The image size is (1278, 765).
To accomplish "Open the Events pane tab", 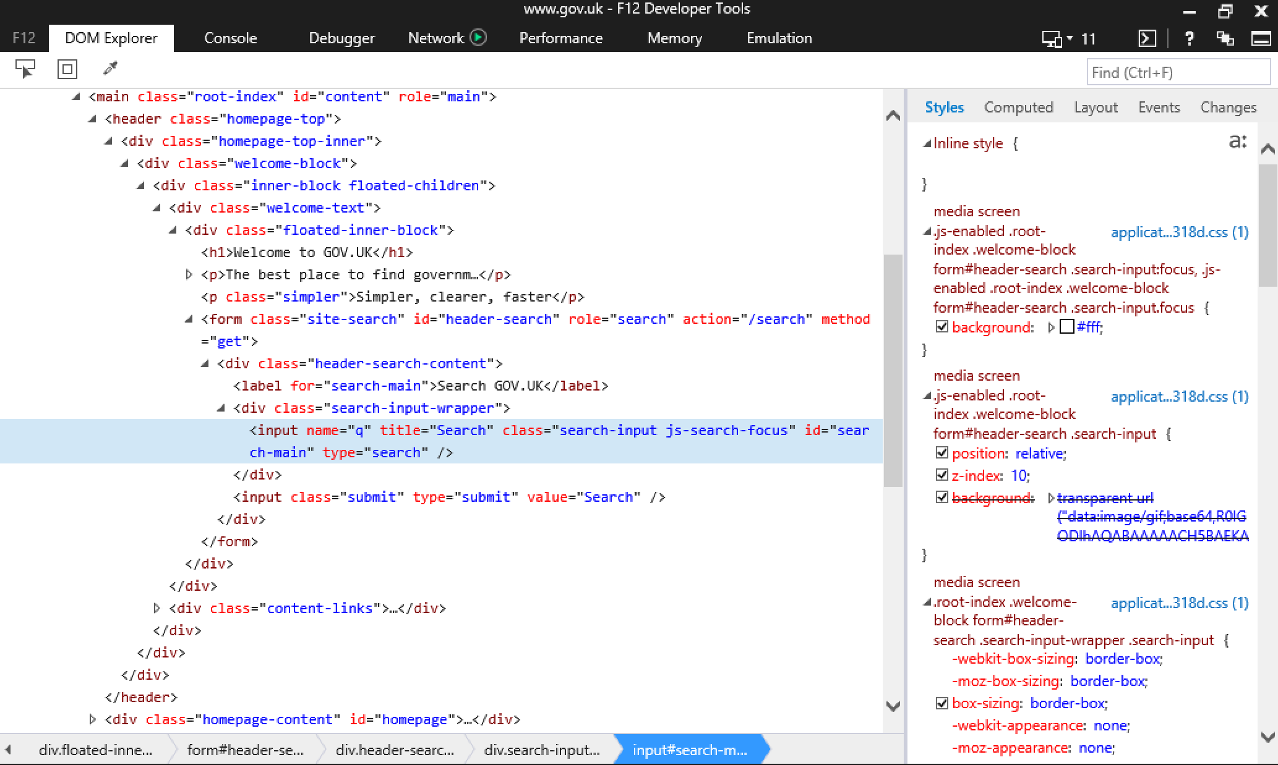I will click(1159, 108).
